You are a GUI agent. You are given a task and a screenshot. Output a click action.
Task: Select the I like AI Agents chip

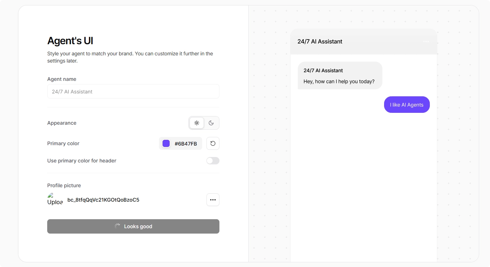click(x=407, y=105)
